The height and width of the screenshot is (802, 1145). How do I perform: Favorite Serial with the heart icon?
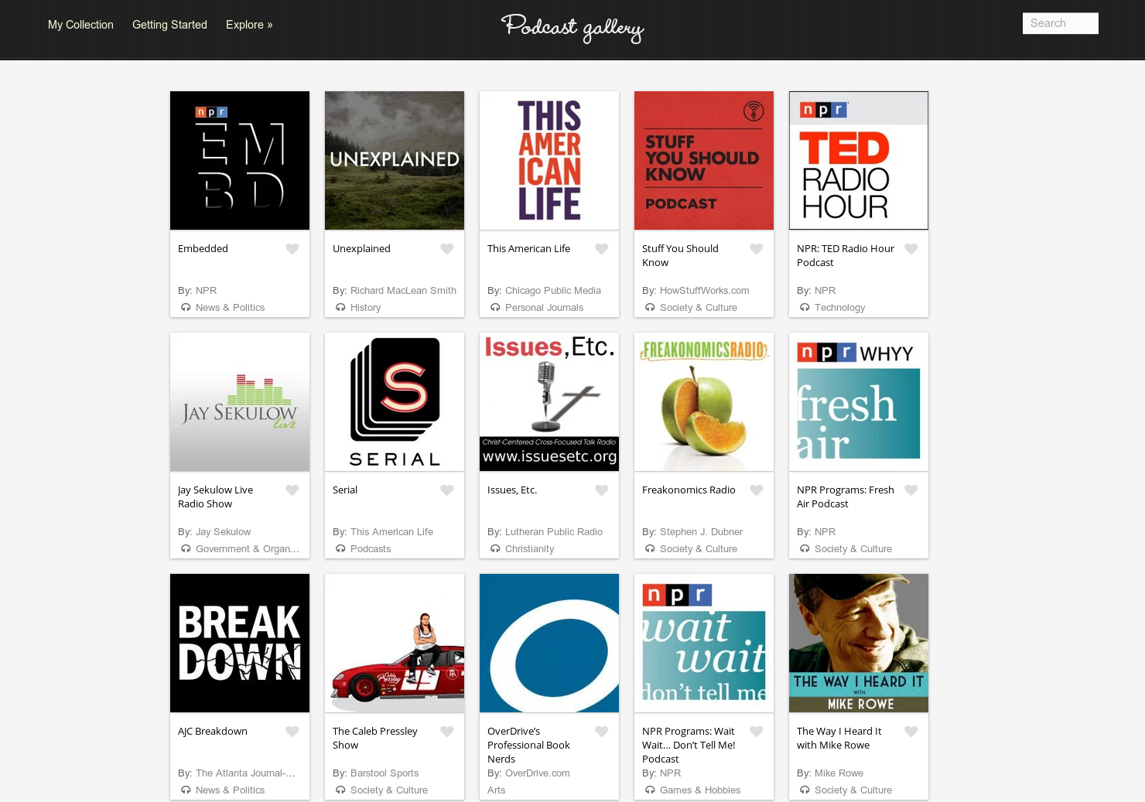(447, 490)
